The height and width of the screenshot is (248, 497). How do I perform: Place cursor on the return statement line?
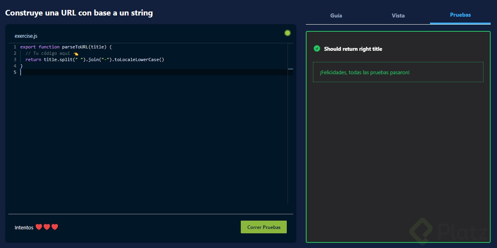pos(94,60)
